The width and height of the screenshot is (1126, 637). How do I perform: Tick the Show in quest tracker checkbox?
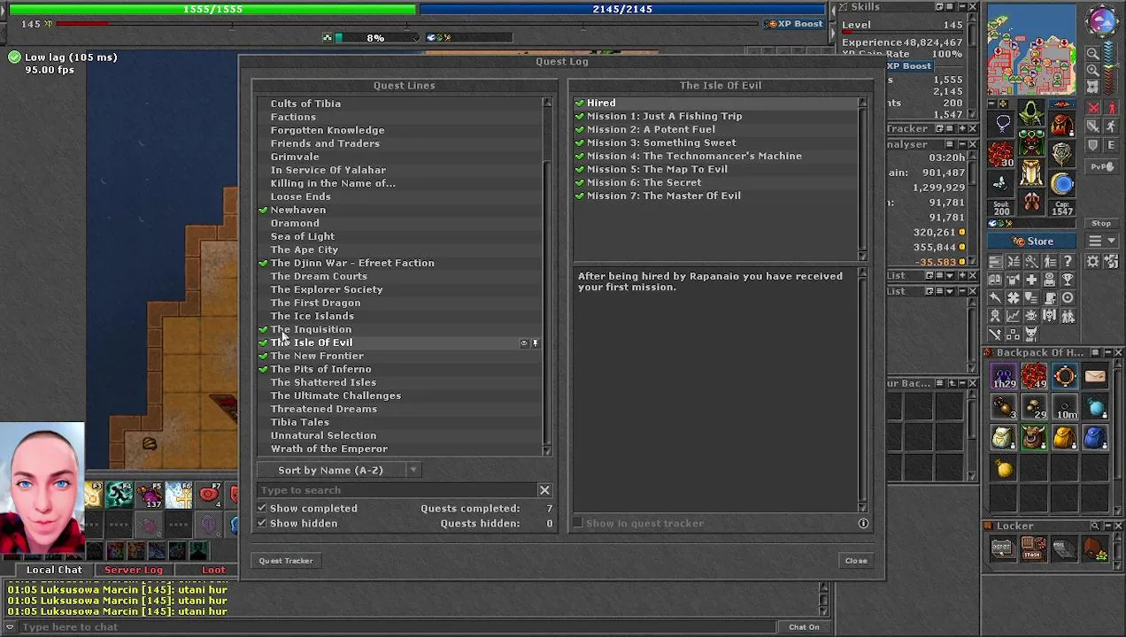click(578, 524)
